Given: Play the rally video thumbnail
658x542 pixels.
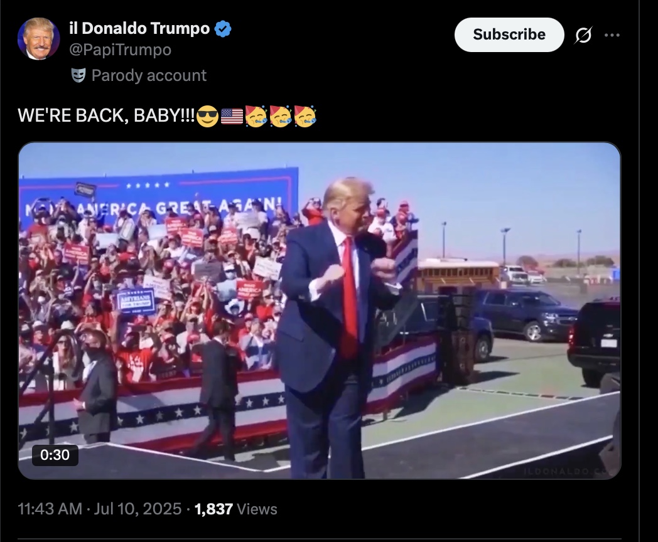Looking at the screenshot, I should [320, 311].
